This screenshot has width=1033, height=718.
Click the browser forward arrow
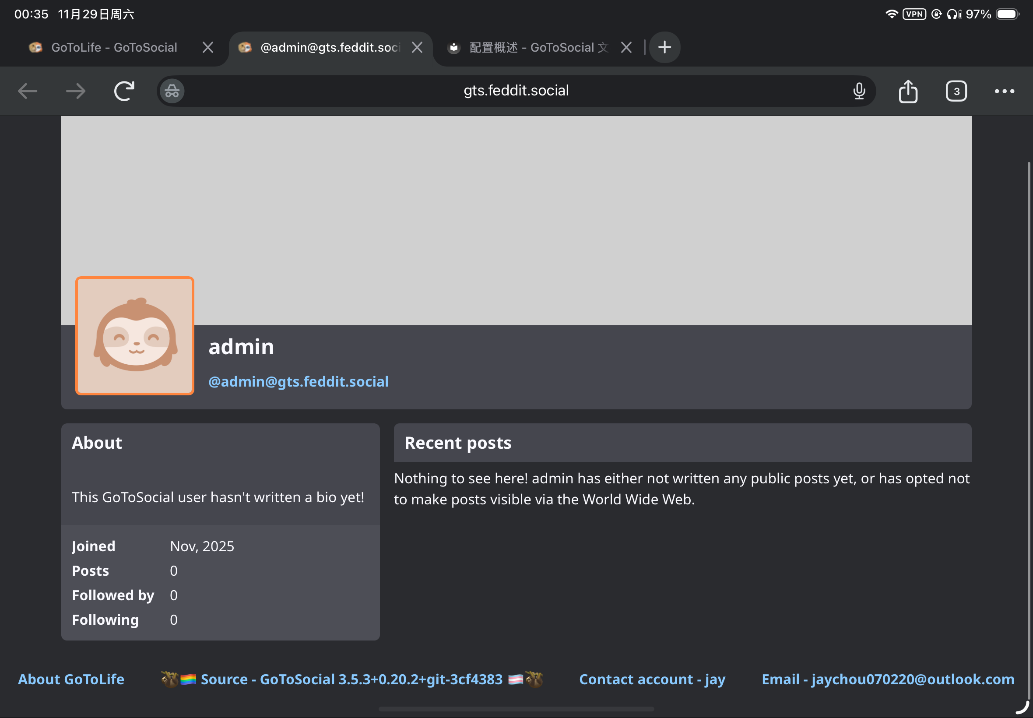point(76,92)
